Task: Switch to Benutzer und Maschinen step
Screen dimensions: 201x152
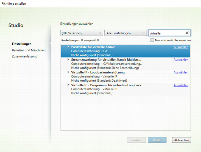Action: [29, 50]
